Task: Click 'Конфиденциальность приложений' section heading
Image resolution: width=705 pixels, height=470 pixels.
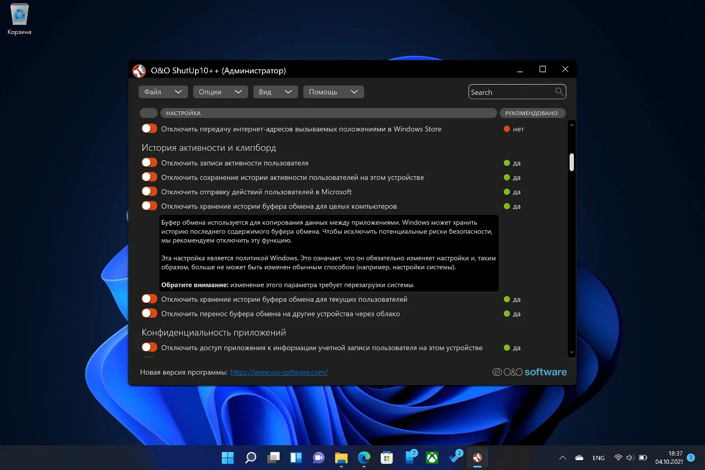Action: tap(213, 332)
